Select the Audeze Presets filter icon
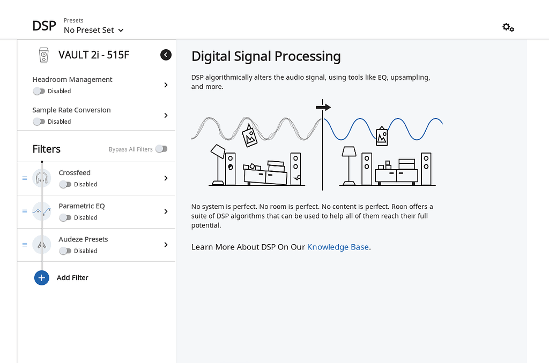Viewport: 549px width, 363px height. click(41, 245)
